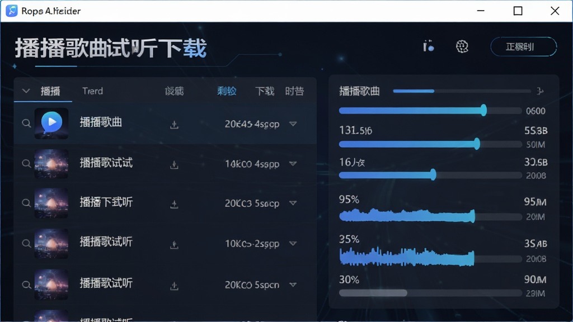
Task: Click the search icon on the 播播歌曲 song row
Action: click(x=26, y=124)
